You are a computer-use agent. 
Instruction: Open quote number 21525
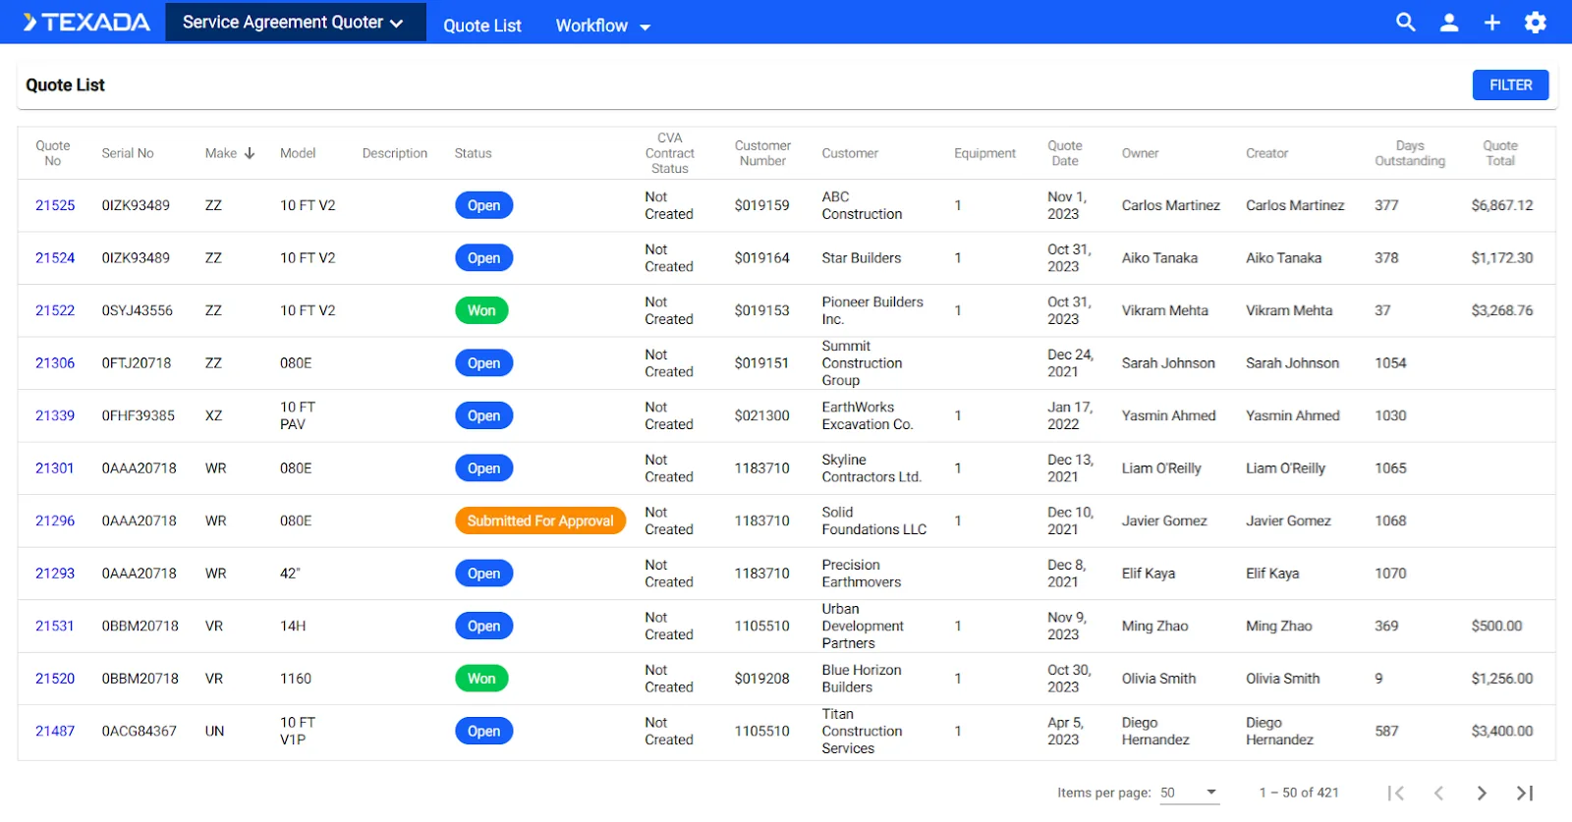(x=55, y=205)
